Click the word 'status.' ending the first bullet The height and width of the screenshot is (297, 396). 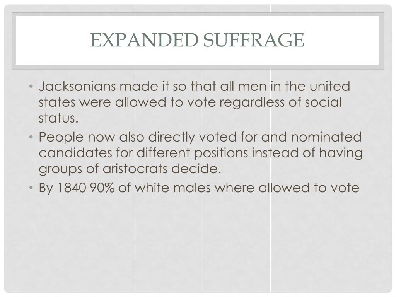58,118
